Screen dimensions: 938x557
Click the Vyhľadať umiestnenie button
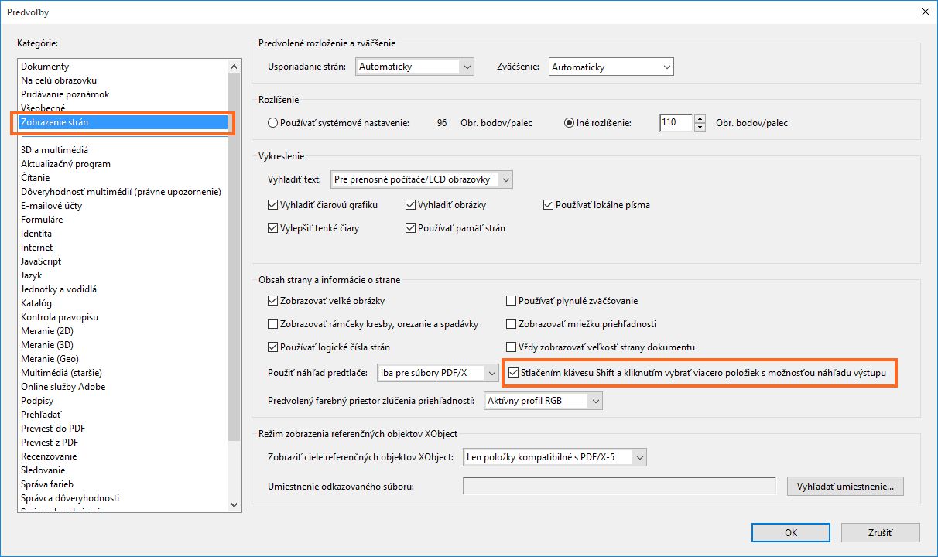[x=845, y=487]
